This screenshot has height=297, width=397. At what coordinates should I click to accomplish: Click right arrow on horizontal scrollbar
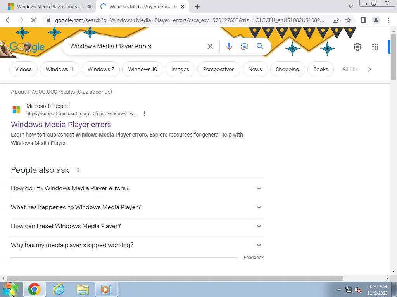[387, 278]
